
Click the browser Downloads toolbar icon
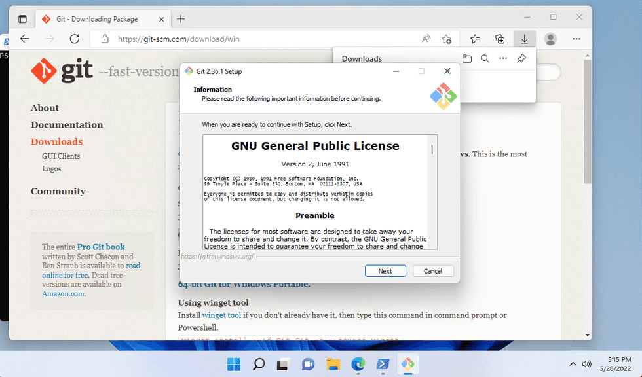pyautogui.click(x=525, y=39)
